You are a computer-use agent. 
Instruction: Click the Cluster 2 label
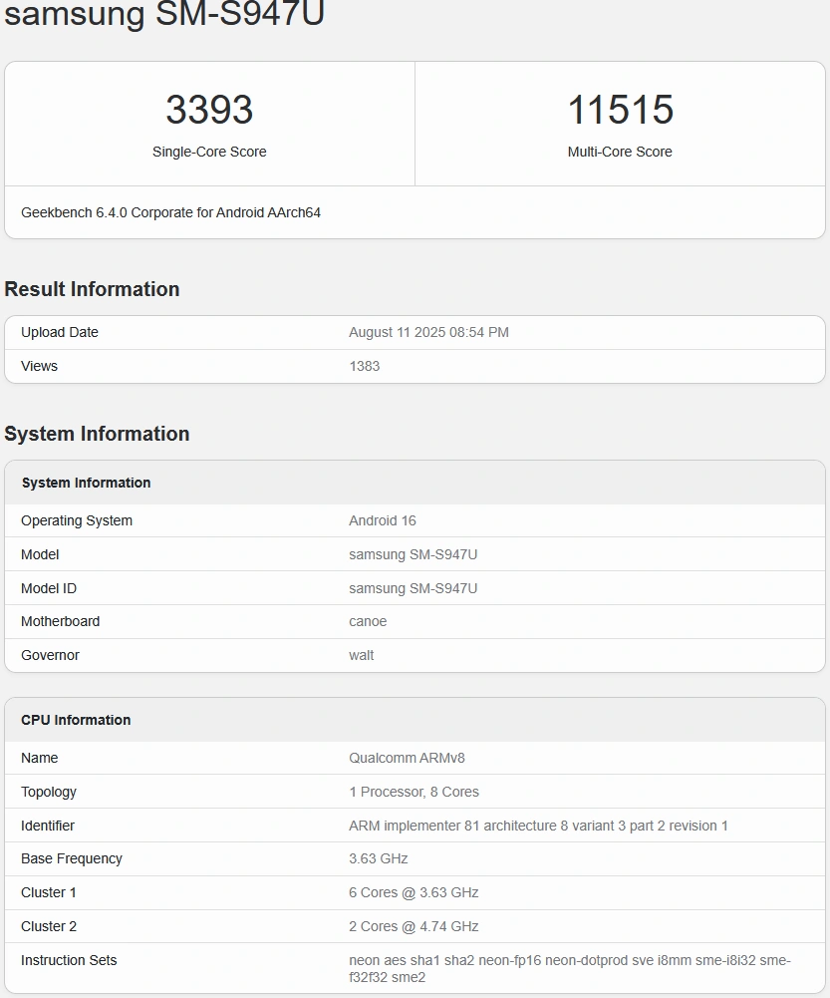[49, 926]
